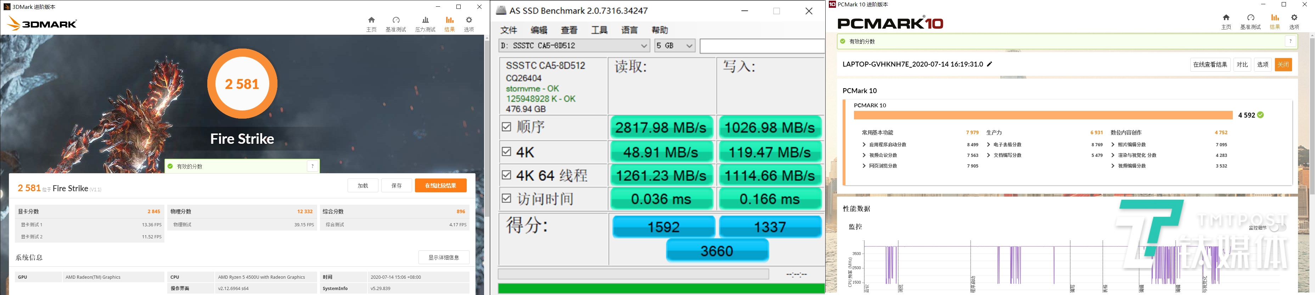Click the green progress bar in AS SSD

[x=661, y=288]
